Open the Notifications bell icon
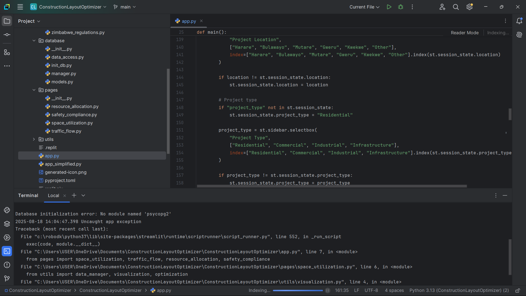The height and width of the screenshot is (296, 526). click(519, 21)
